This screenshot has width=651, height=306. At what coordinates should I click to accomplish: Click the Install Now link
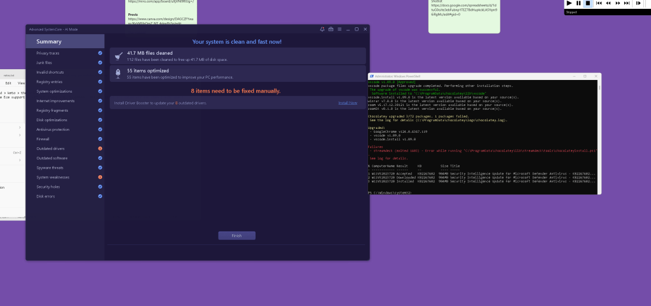[348, 103]
